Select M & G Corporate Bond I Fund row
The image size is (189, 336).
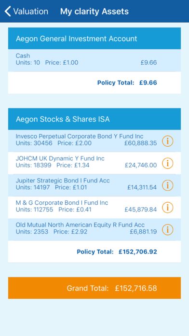tap(94, 207)
